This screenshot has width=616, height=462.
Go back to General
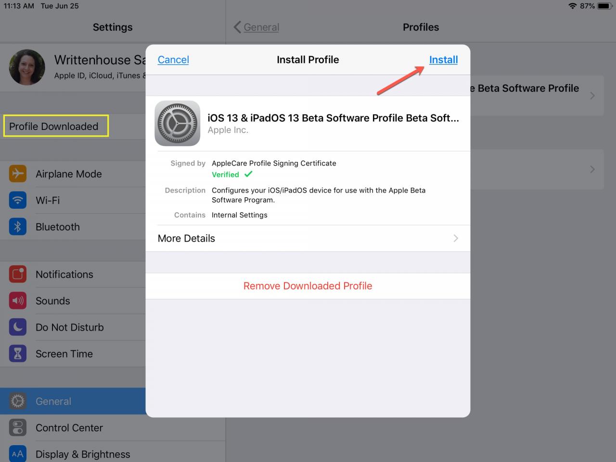(257, 27)
